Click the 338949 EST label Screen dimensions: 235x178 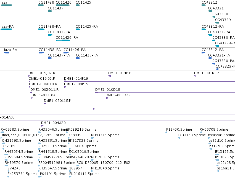click(x=75, y=135)
